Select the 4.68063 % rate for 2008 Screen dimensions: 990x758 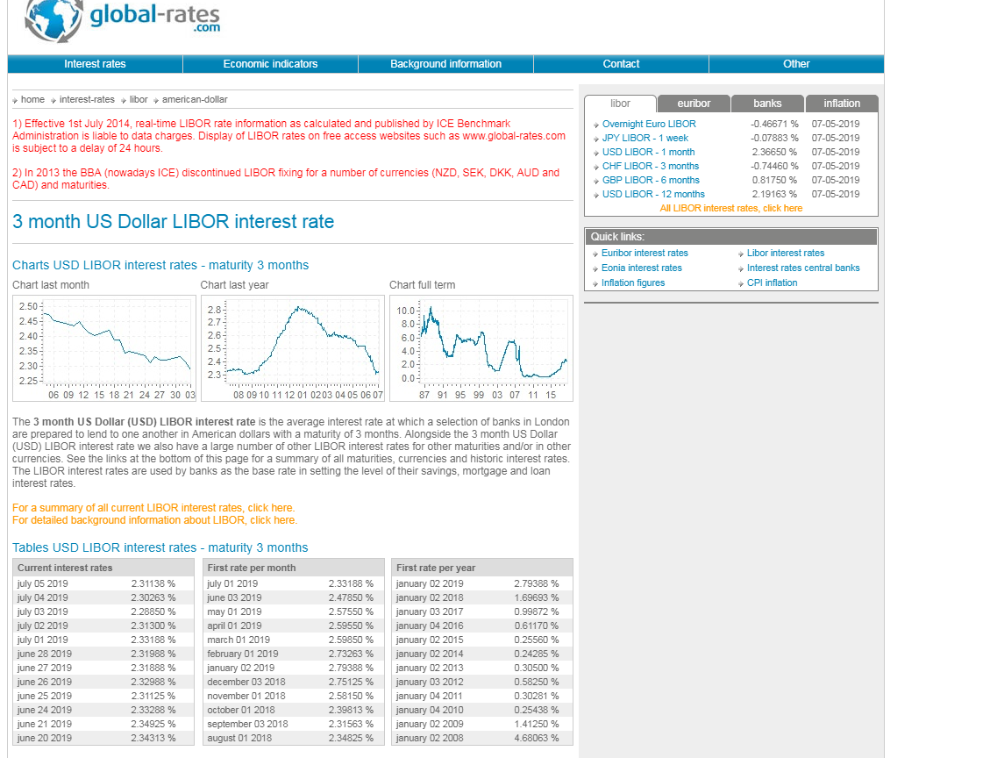pyautogui.click(x=537, y=738)
